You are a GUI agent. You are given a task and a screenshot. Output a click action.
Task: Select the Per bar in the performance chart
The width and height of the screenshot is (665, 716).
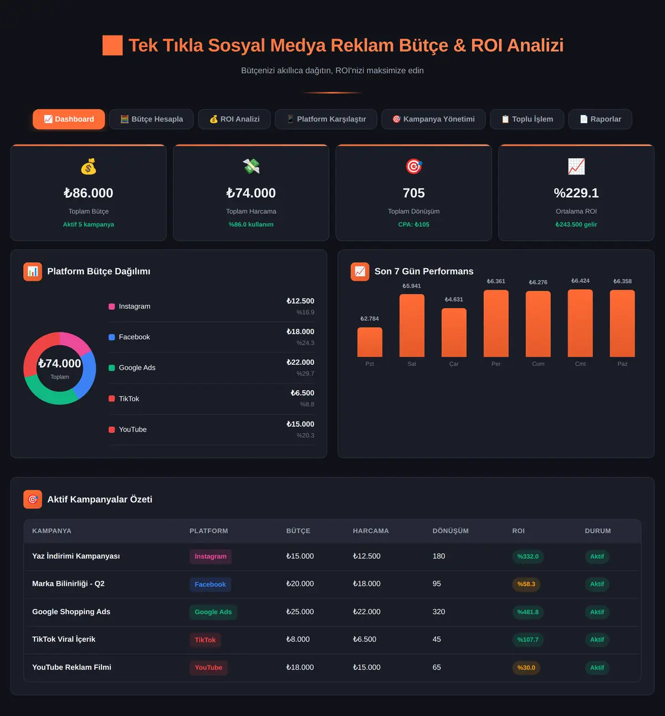point(496,323)
